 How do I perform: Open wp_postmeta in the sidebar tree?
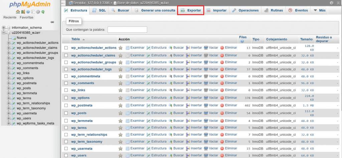27,83
